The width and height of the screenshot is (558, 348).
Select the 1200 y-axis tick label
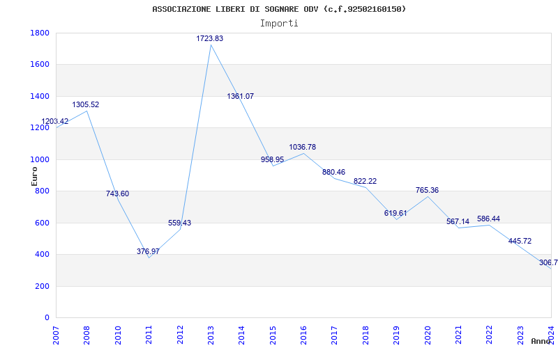click(x=40, y=128)
